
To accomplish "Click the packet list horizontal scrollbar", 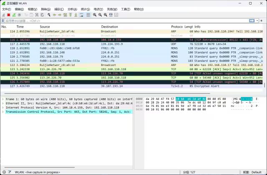I will point(107,94).
